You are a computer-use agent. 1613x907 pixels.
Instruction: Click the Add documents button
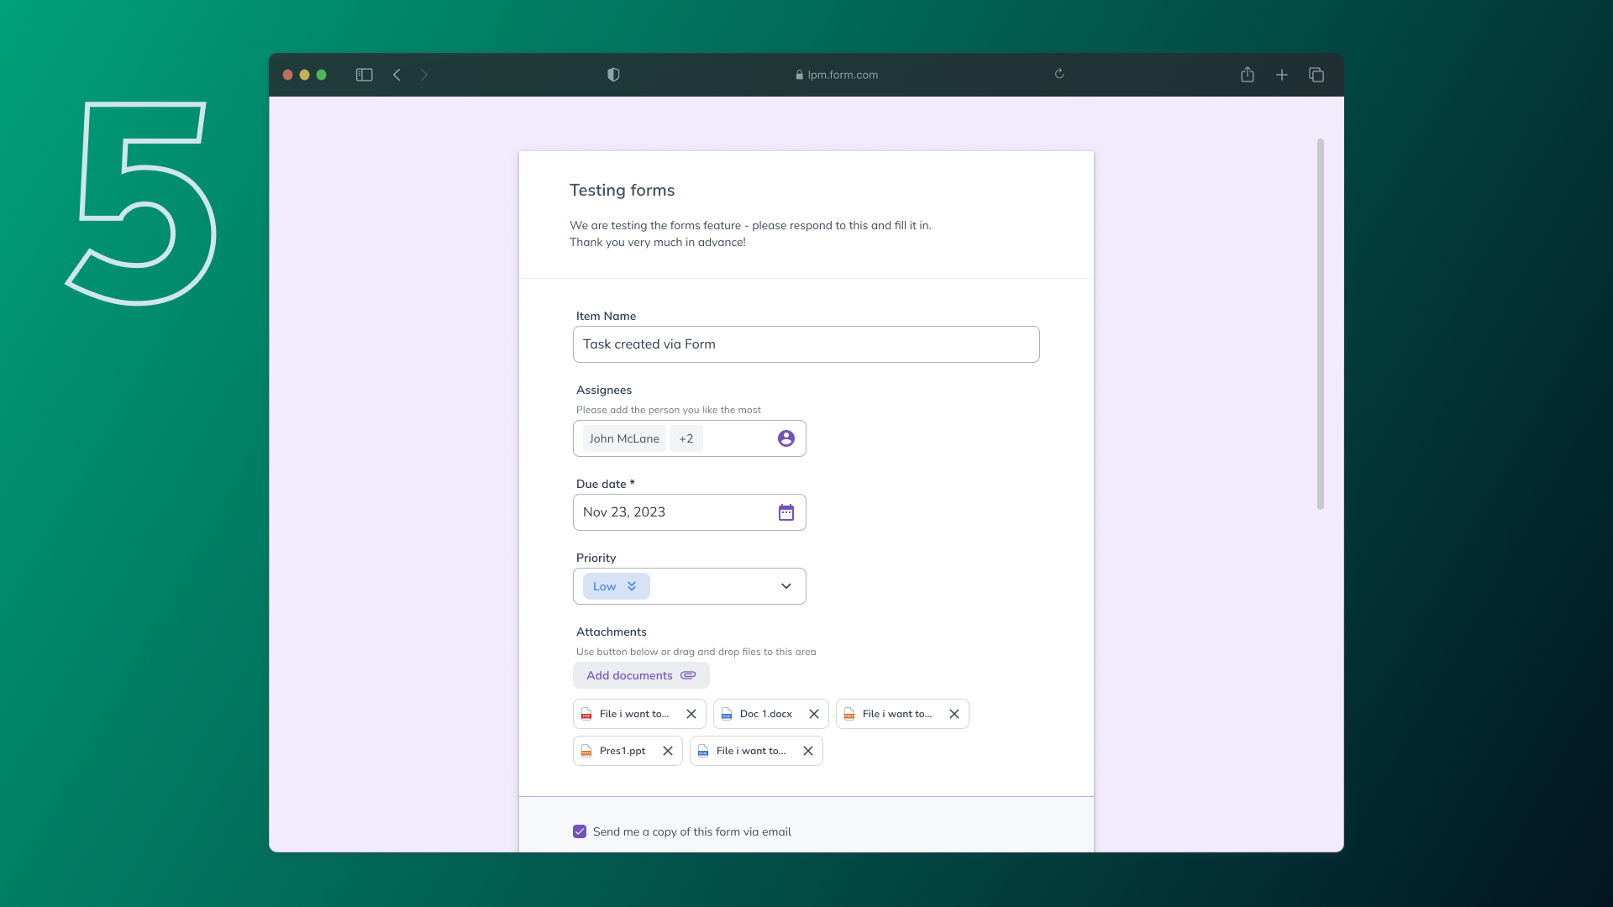(641, 675)
